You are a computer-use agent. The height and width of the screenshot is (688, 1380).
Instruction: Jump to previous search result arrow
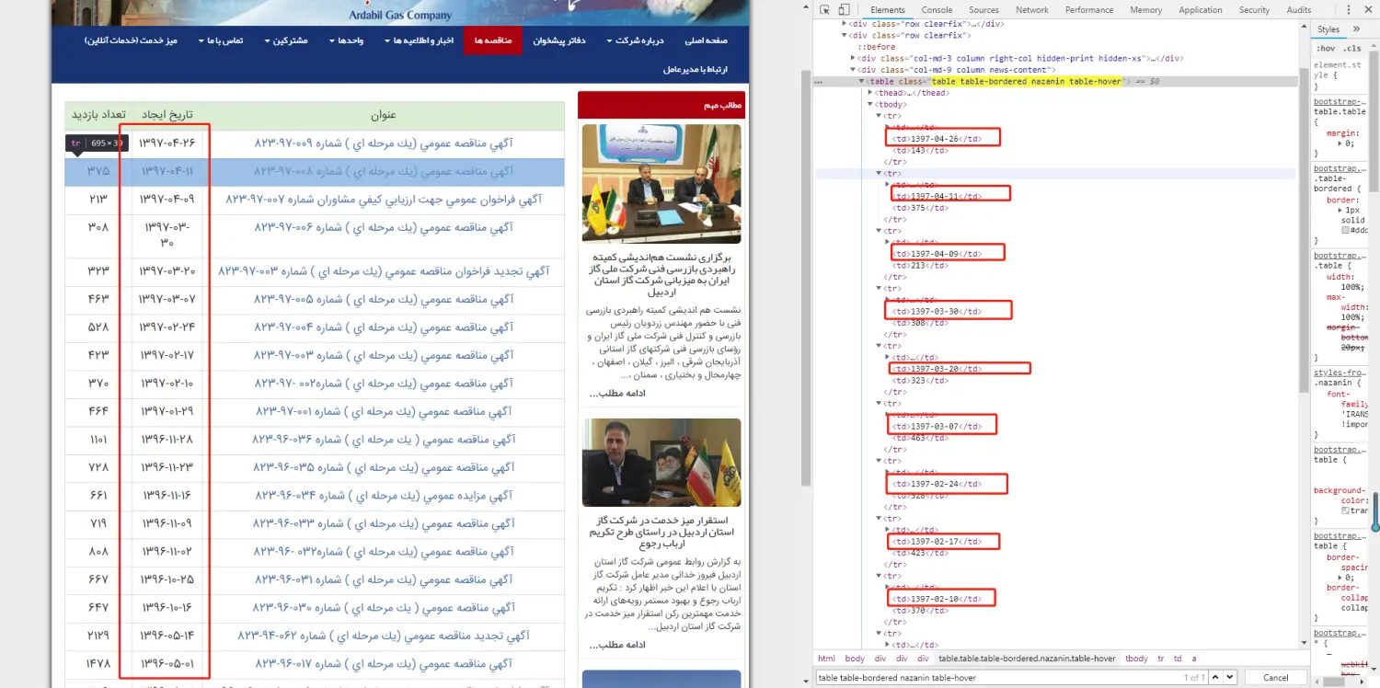coord(1215,678)
